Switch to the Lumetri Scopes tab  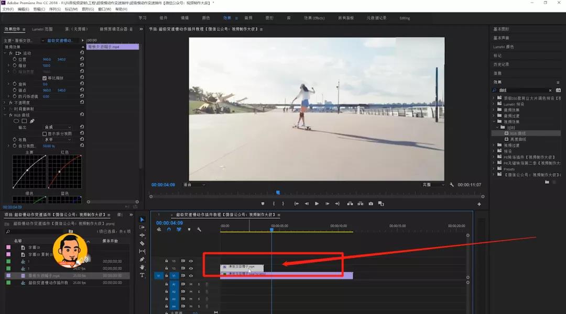(42, 29)
